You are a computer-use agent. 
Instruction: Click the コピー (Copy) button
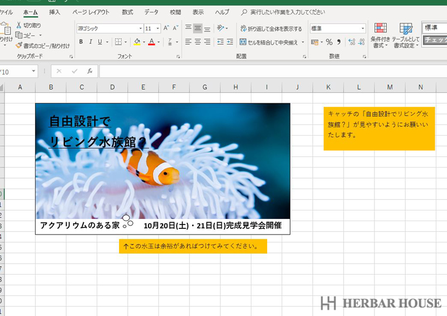tap(26, 35)
